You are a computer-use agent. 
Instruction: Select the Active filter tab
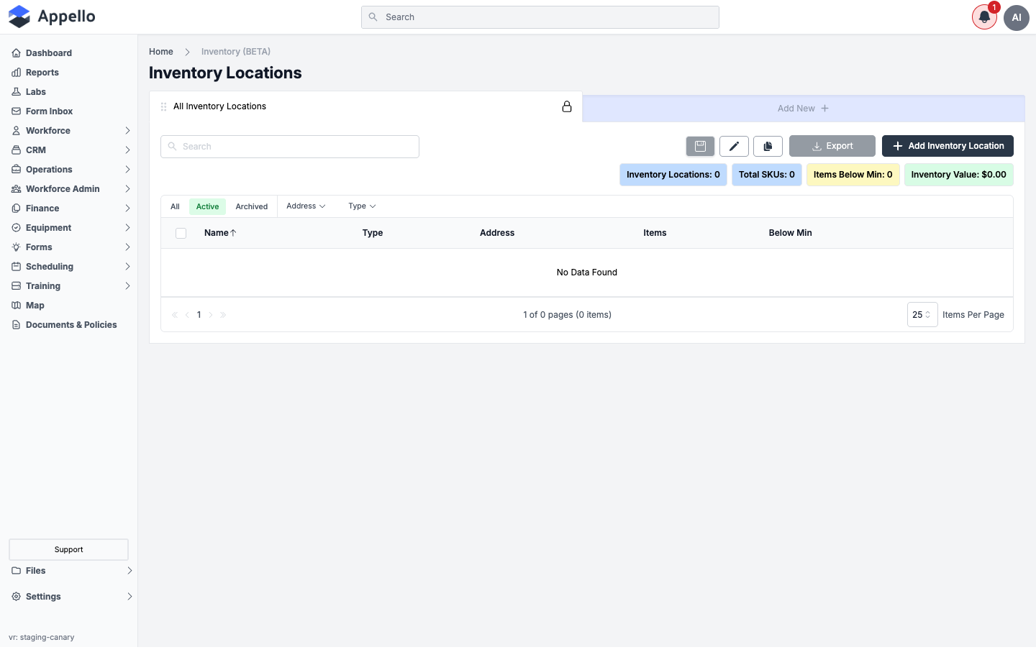point(207,207)
